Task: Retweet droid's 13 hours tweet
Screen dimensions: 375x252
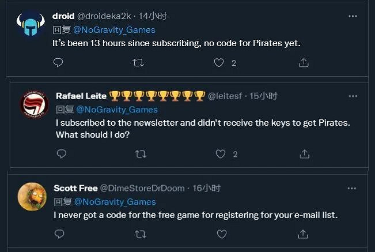Action: (138, 62)
